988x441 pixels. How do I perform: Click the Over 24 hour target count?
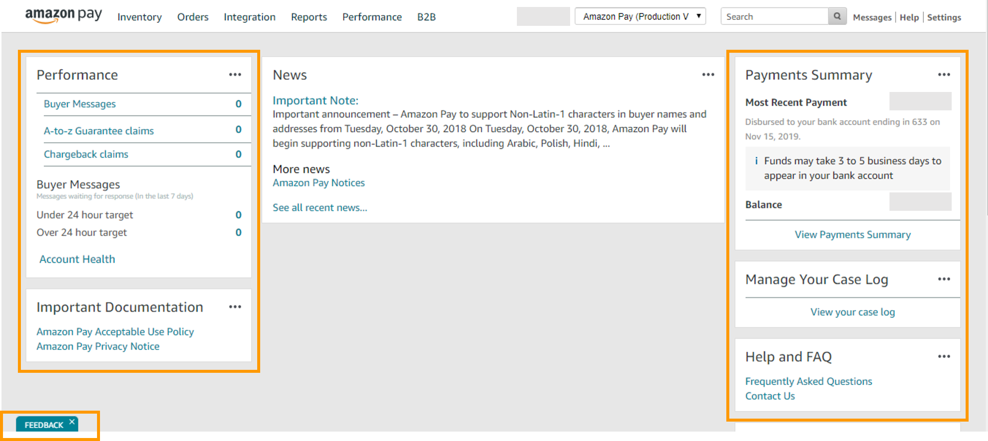[x=238, y=232]
